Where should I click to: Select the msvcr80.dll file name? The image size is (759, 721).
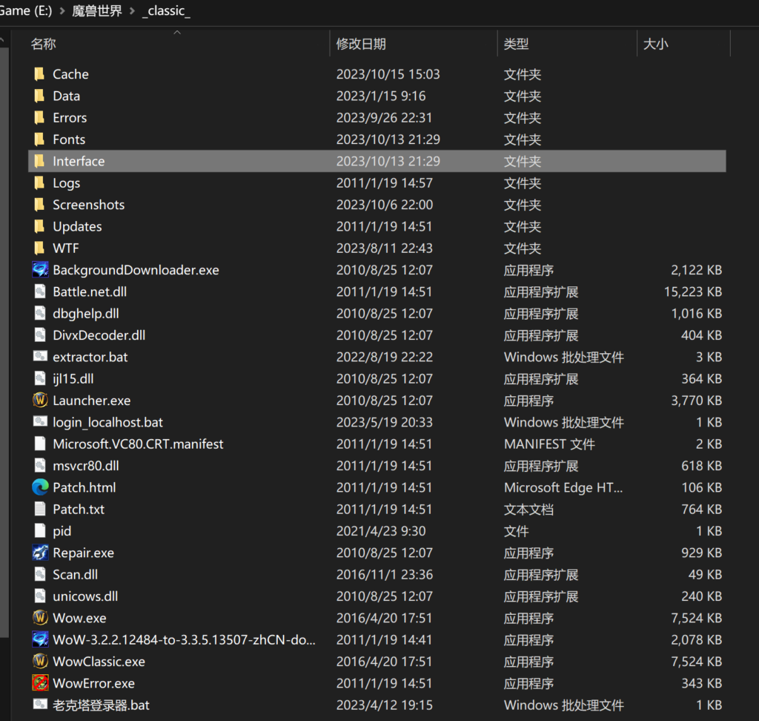(86, 466)
